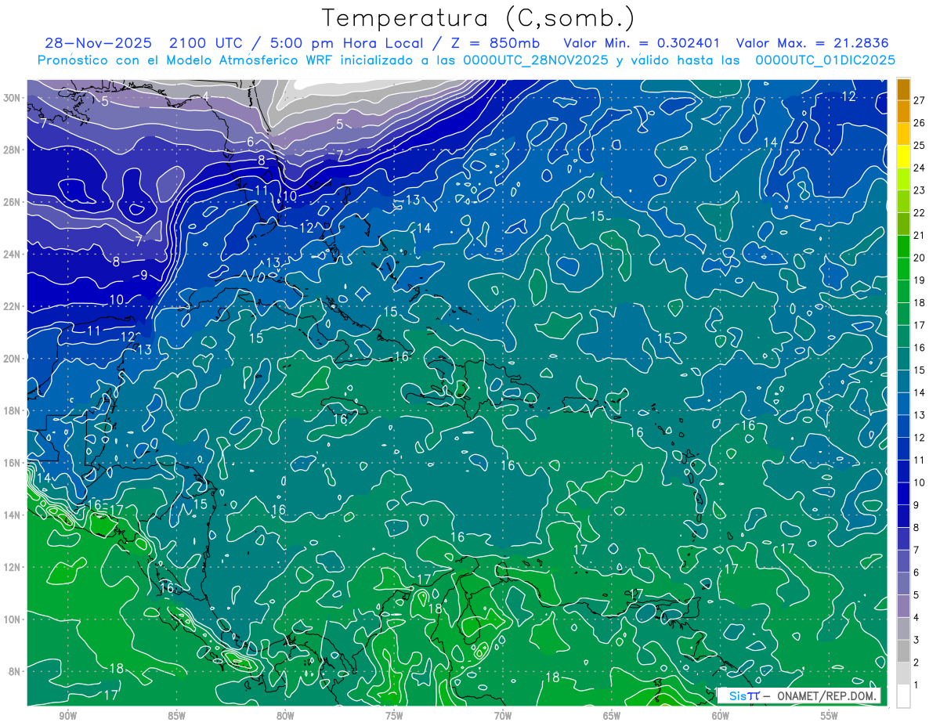Click the "60W" longitude axis label
940x726 pixels.
pos(721,717)
